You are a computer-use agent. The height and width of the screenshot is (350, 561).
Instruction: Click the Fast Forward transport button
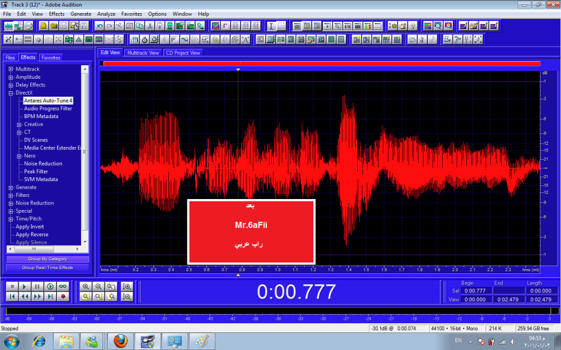37,296
